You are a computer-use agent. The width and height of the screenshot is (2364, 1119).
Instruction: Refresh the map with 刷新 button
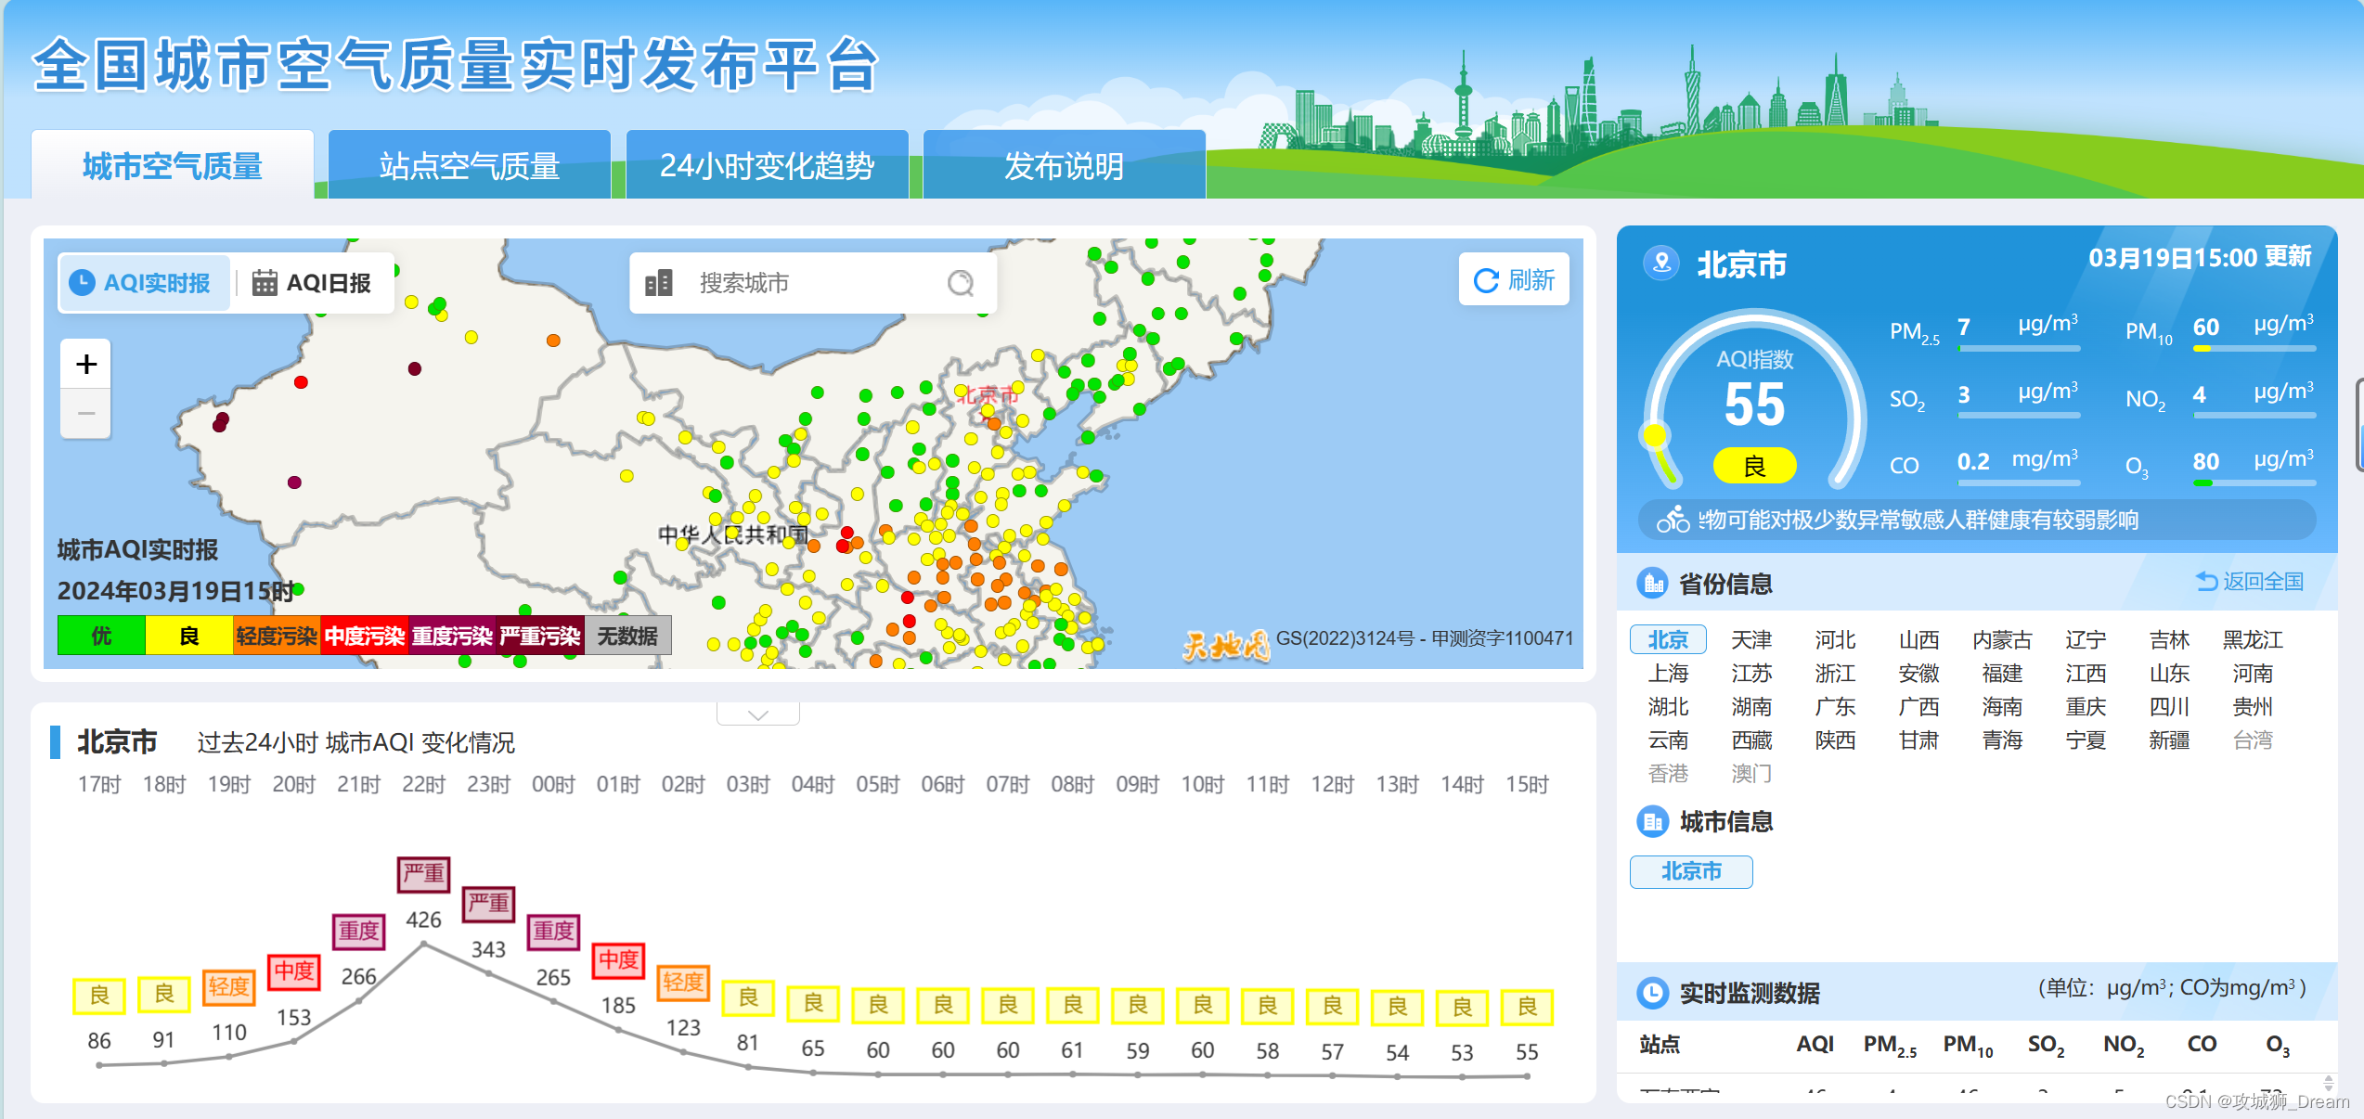1514,279
